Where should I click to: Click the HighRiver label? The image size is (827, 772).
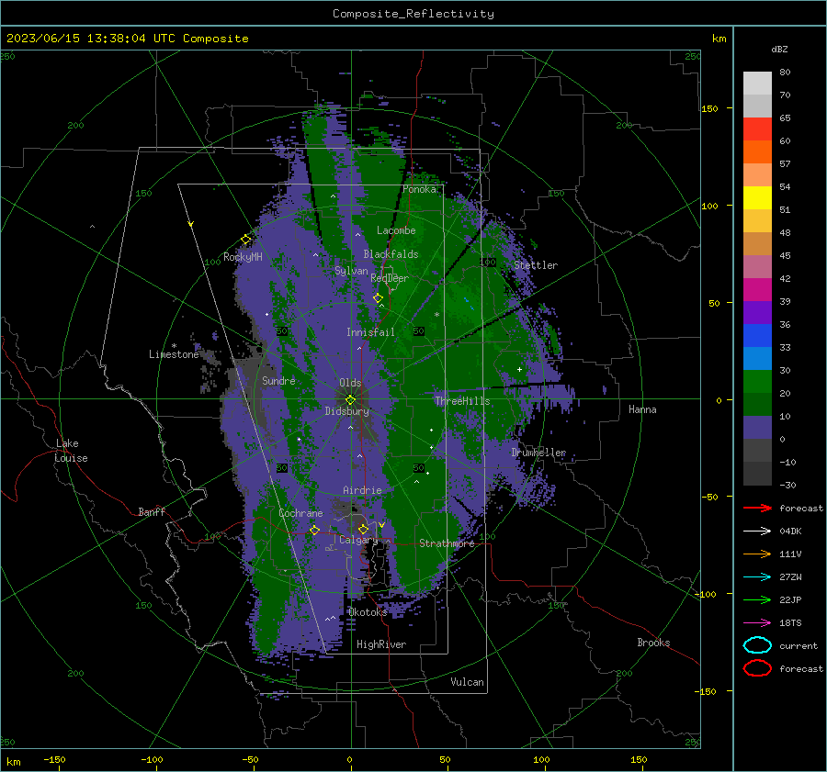point(380,644)
